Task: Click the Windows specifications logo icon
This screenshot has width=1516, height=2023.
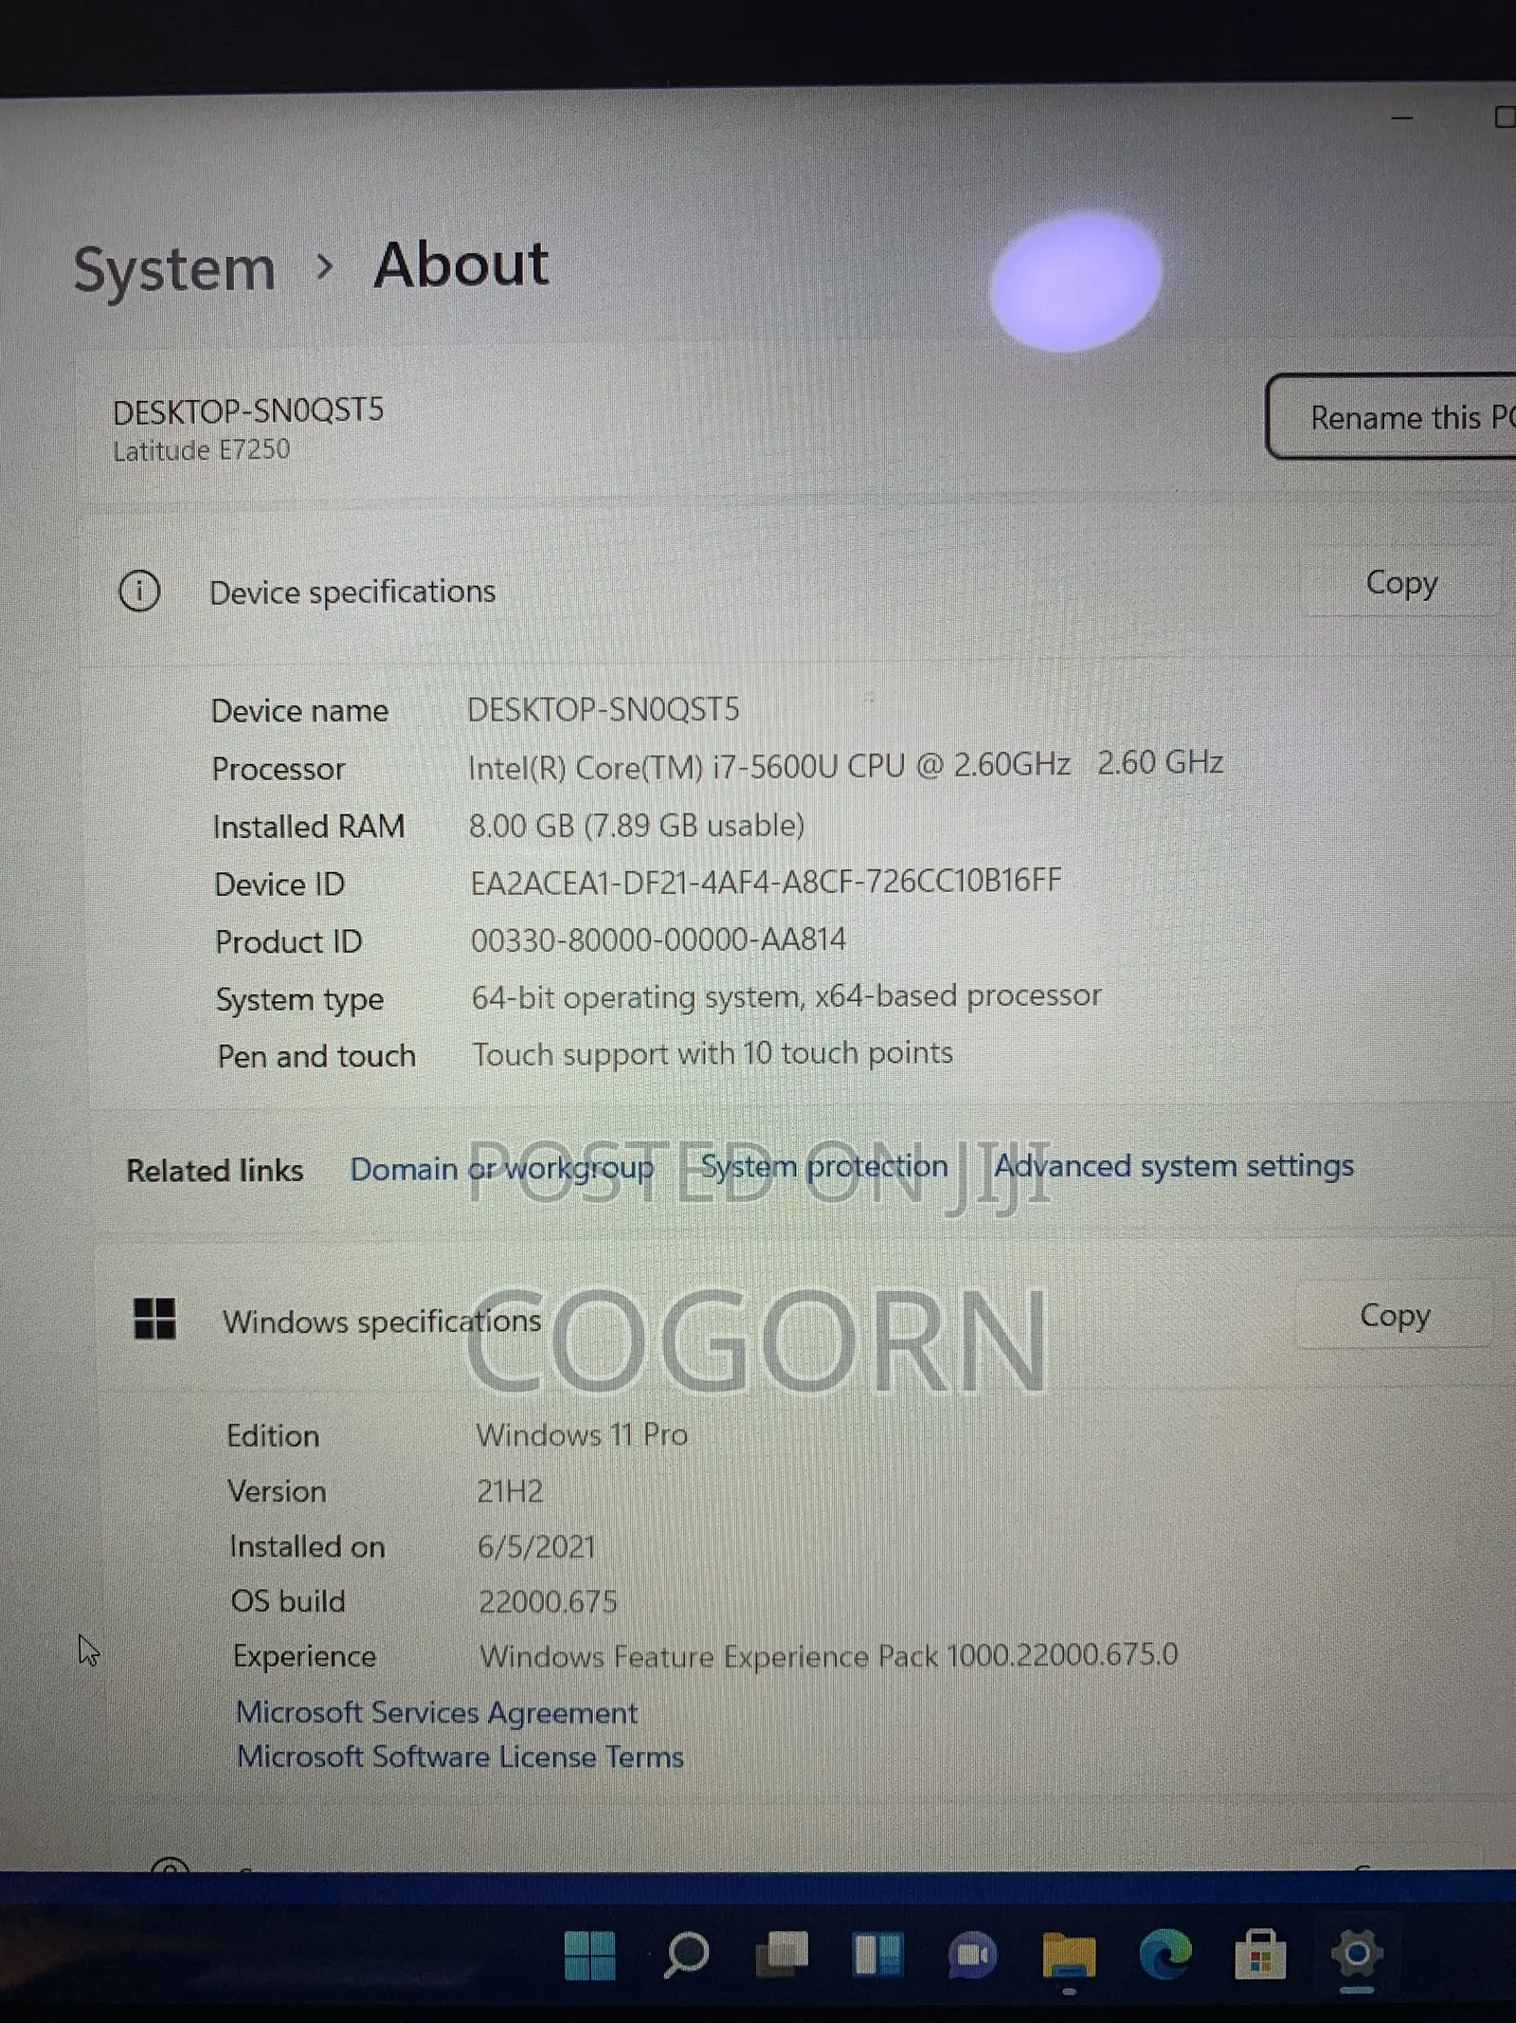Action: tap(154, 1318)
